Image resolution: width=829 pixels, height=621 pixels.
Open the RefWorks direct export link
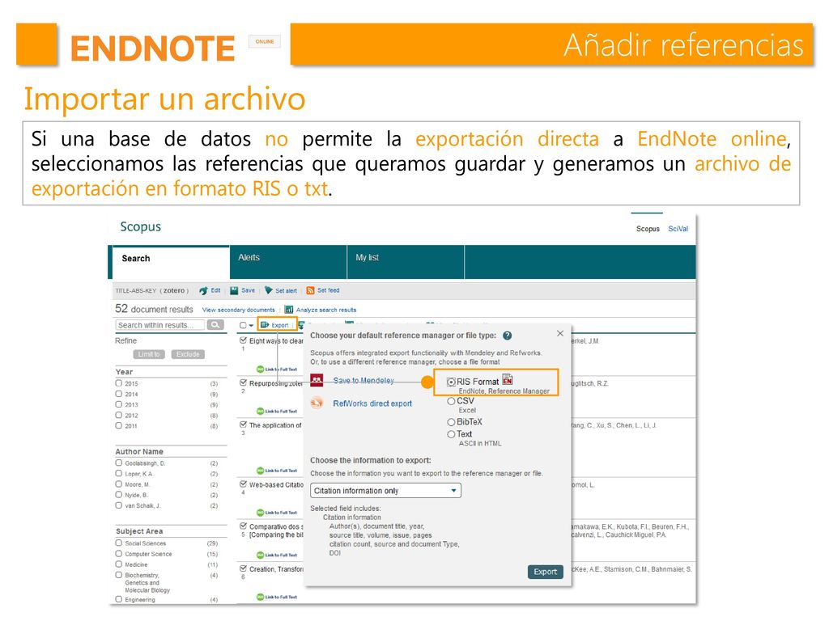(372, 403)
